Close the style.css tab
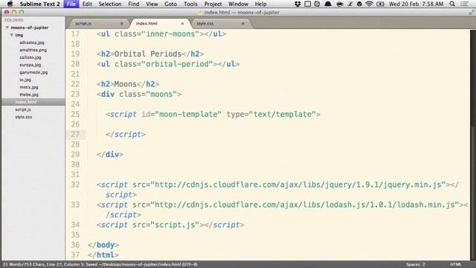Viewport: 476px width, 268px height. pos(243,23)
